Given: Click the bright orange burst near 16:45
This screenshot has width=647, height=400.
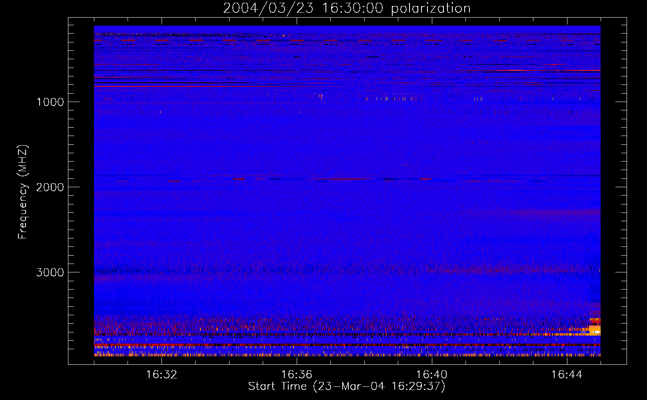Looking at the screenshot, I should coord(595,327).
